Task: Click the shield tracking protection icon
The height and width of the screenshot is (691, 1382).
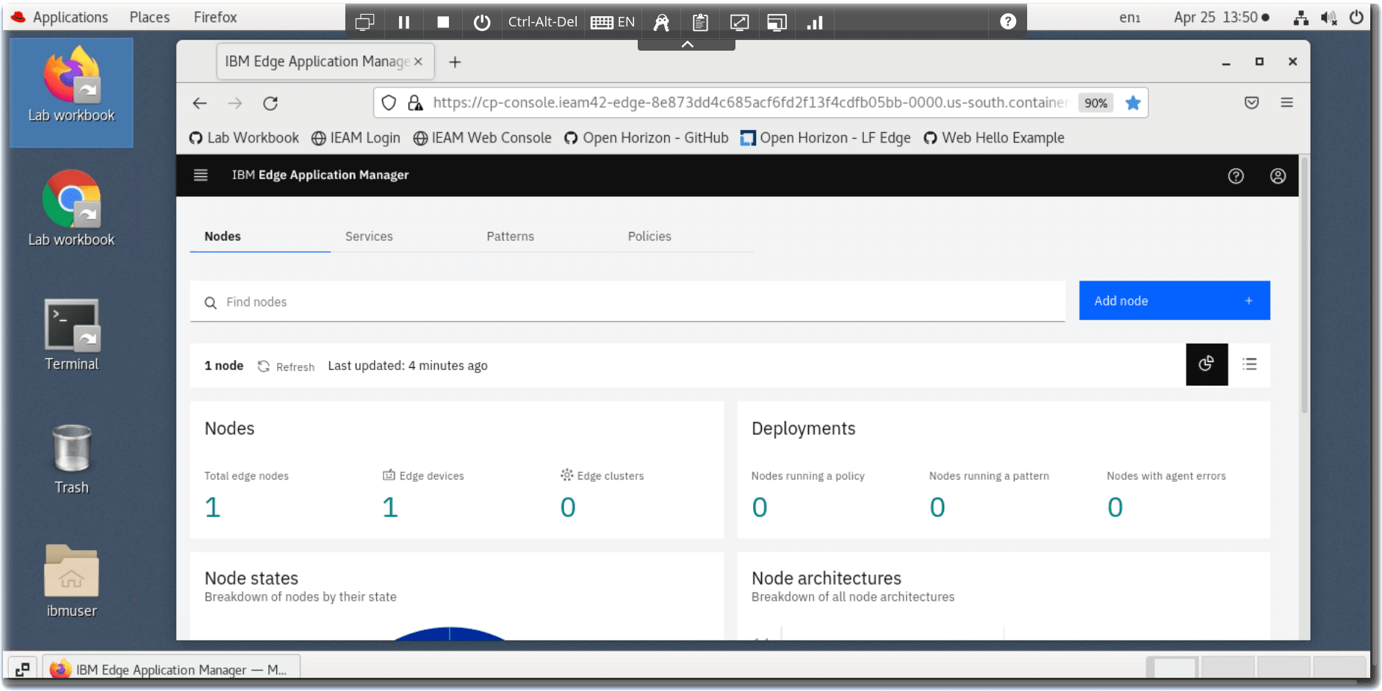Action: point(389,103)
